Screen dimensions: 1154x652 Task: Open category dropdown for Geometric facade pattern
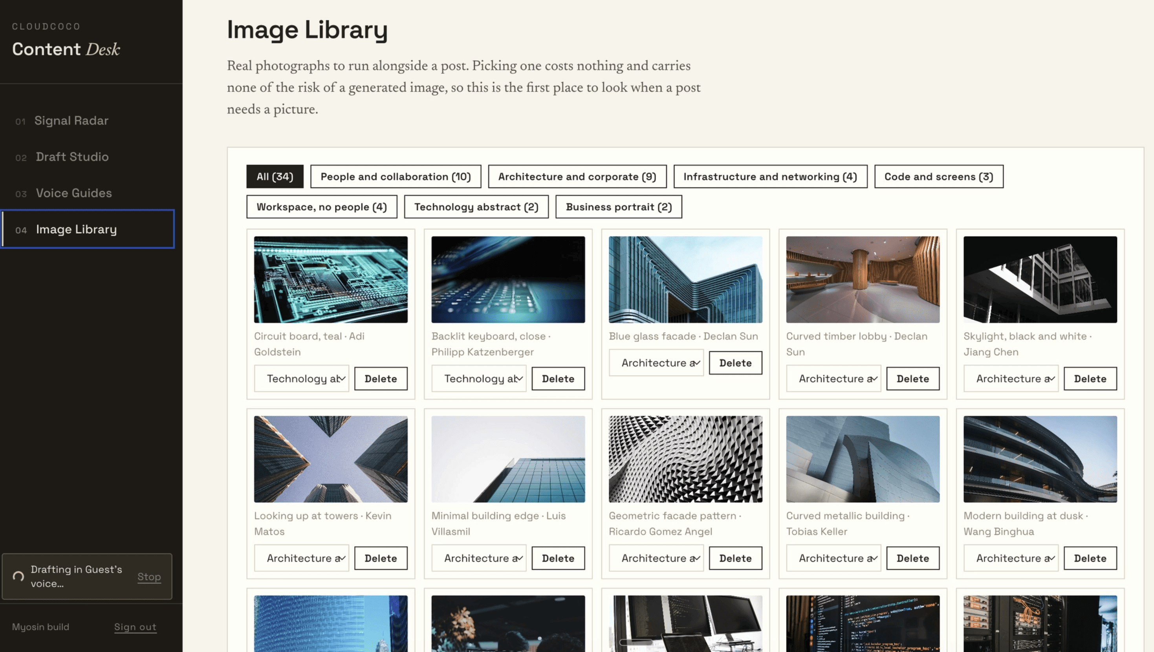click(x=656, y=559)
